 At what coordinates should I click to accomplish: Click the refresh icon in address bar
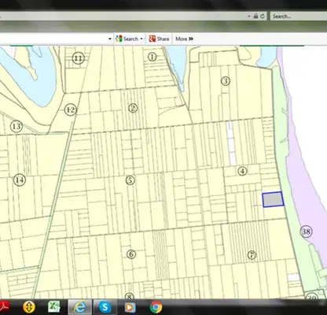263,17
